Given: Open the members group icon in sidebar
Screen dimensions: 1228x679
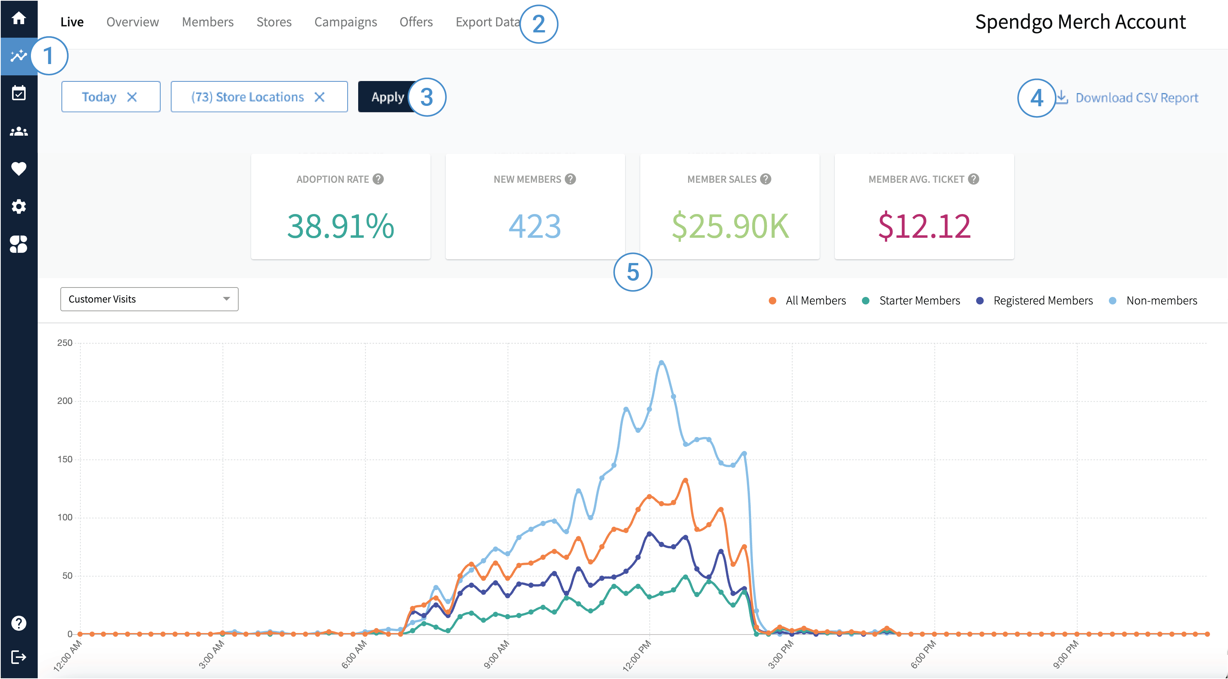Looking at the screenshot, I should coord(18,132).
